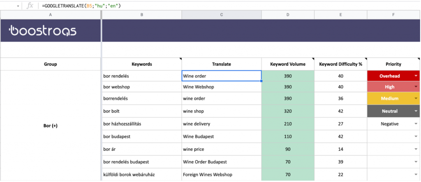Click the GOOGLETRANSLATE formula in the formula bar
The width and height of the screenshot is (421, 182).
[81, 6]
